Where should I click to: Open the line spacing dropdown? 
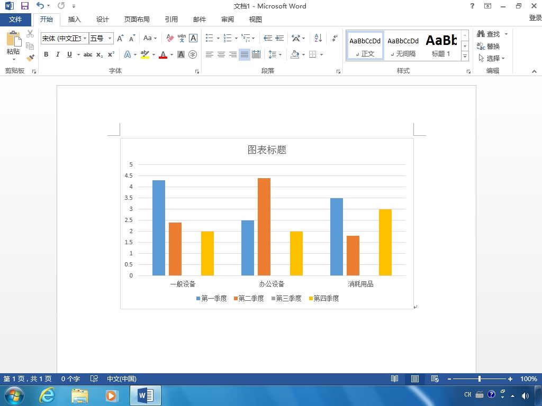pyautogui.click(x=275, y=54)
